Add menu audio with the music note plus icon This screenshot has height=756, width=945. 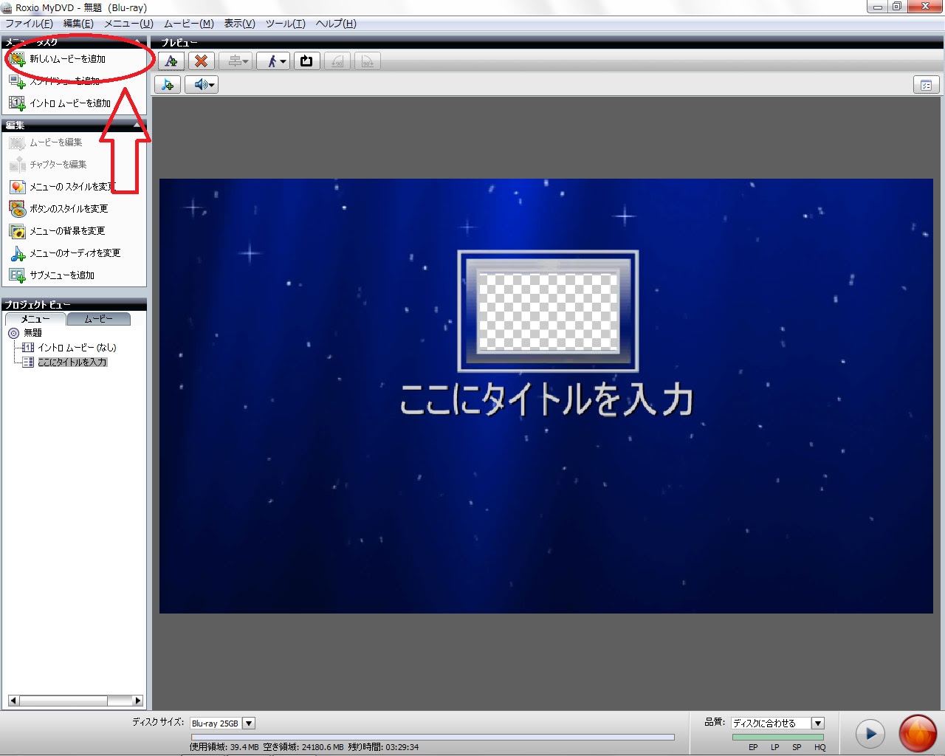pos(167,84)
